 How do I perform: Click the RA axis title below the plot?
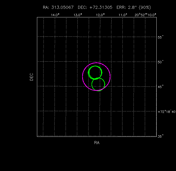tap(97, 143)
